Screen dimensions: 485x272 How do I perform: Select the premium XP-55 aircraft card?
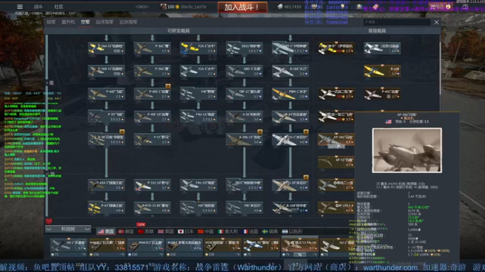coord(336,162)
